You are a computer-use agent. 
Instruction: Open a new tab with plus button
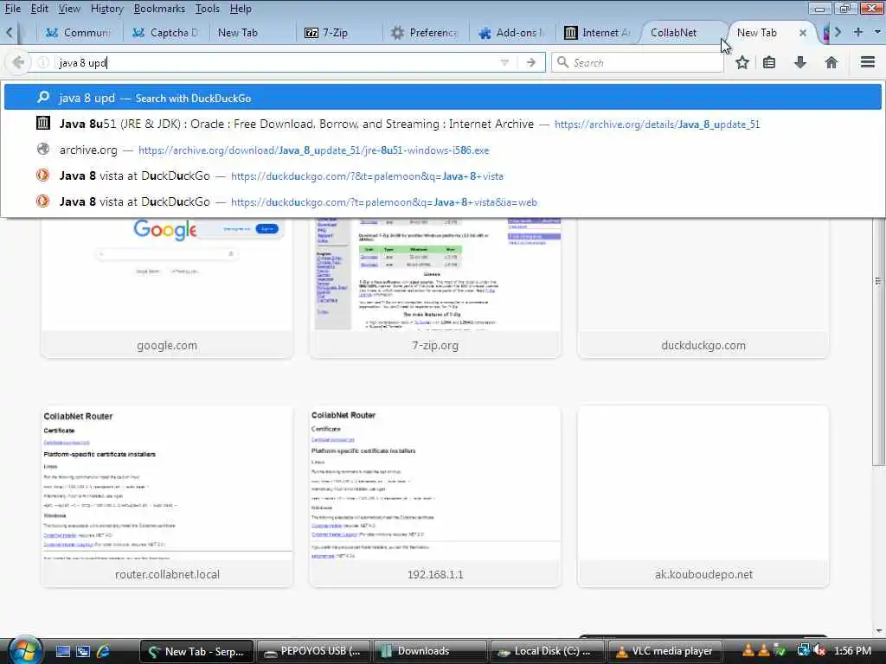click(857, 32)
